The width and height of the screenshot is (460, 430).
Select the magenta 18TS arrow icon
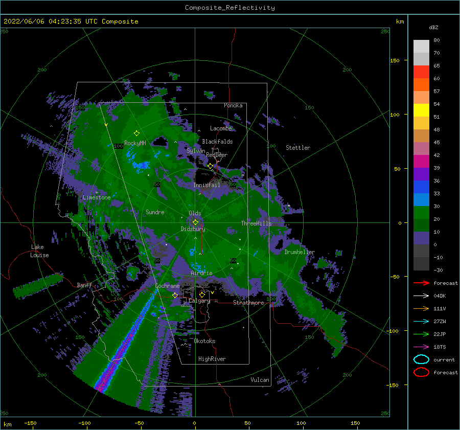tap(421, 347)
